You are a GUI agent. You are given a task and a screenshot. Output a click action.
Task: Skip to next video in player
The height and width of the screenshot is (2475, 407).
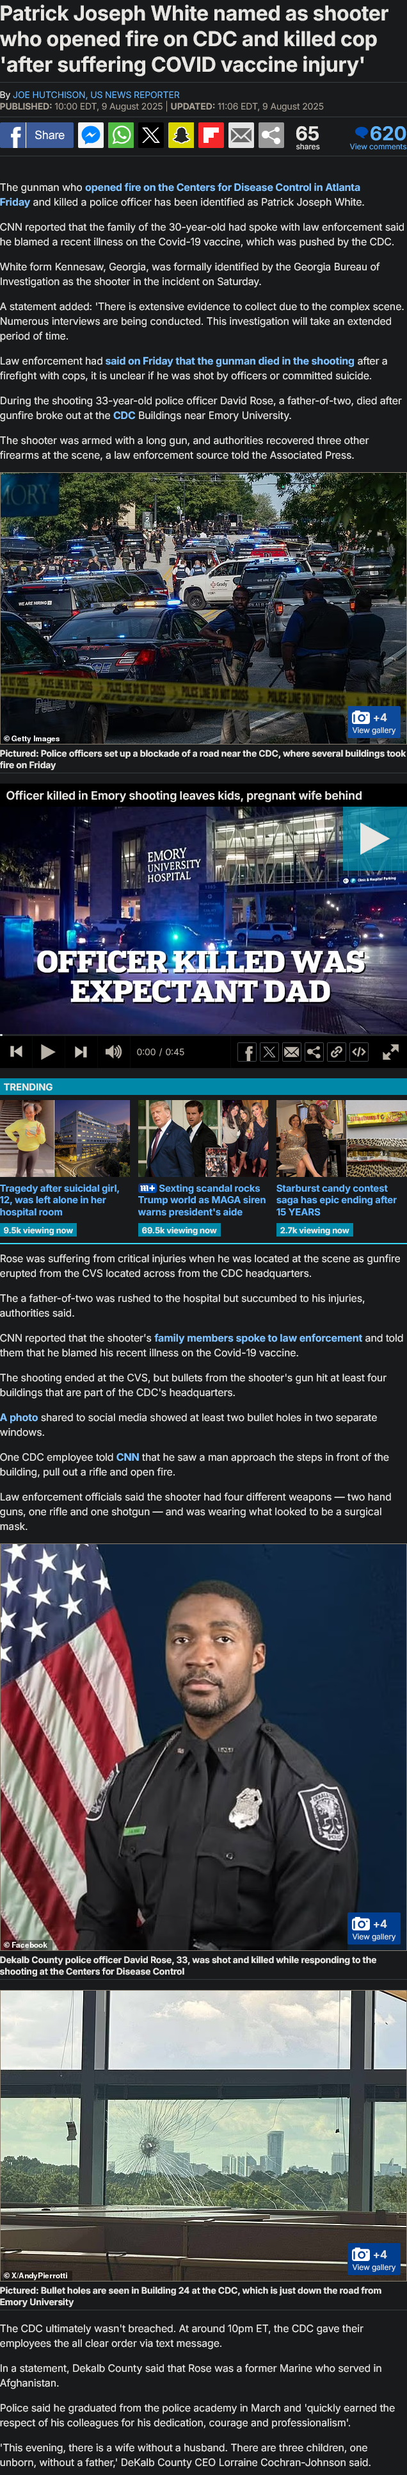[x=81, y=1051]
